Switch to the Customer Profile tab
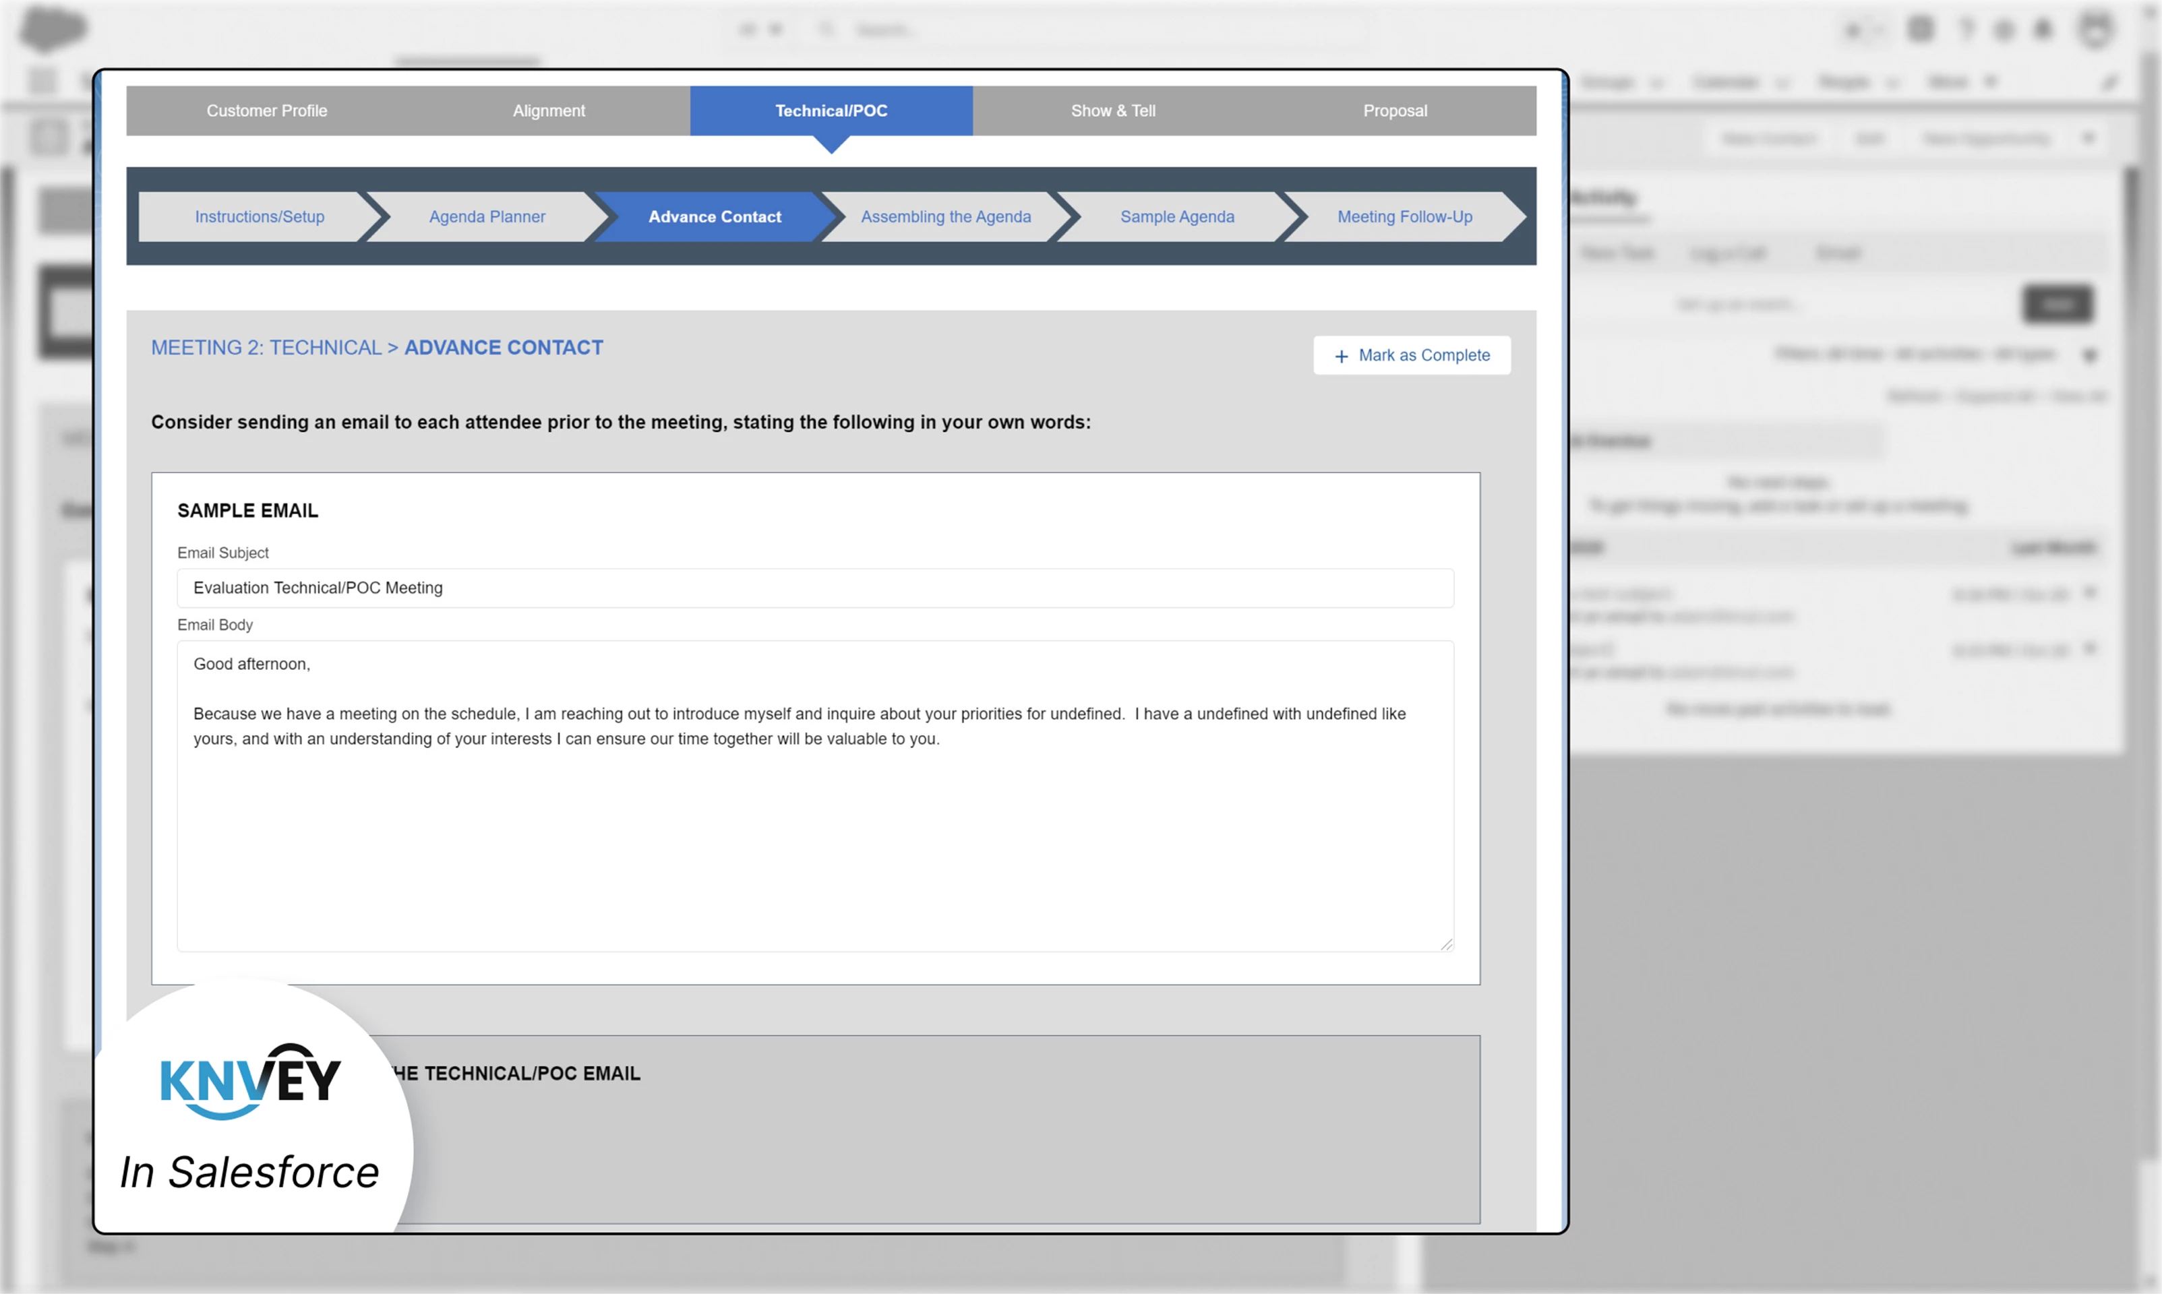The image size is (2162, 1294). pos(267,111)
